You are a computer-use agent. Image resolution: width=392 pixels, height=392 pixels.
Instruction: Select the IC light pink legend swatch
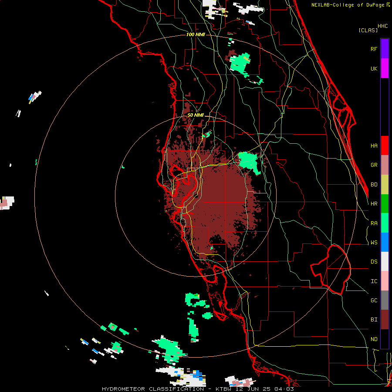point(385,281)
